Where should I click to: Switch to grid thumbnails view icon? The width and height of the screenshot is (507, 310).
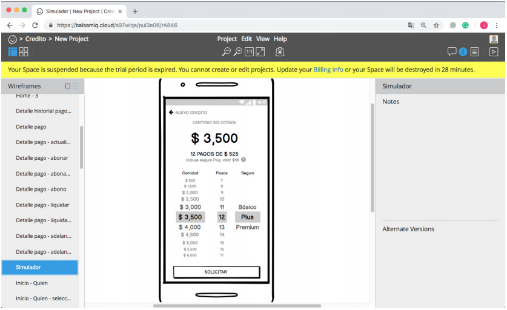pyautogui.click(x=24, y=51)
